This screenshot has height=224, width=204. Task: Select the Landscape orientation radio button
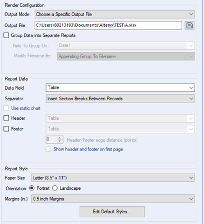click(55, 188)
